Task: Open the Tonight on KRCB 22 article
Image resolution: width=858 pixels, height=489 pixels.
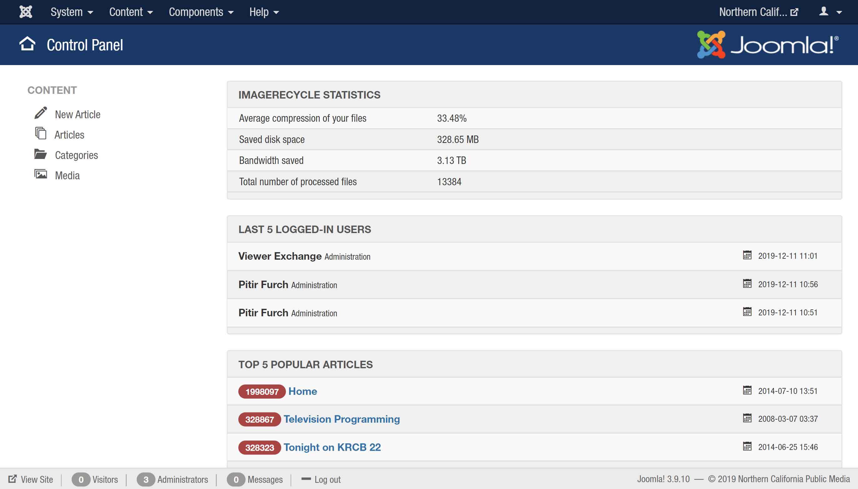Action: coord(332,447)
